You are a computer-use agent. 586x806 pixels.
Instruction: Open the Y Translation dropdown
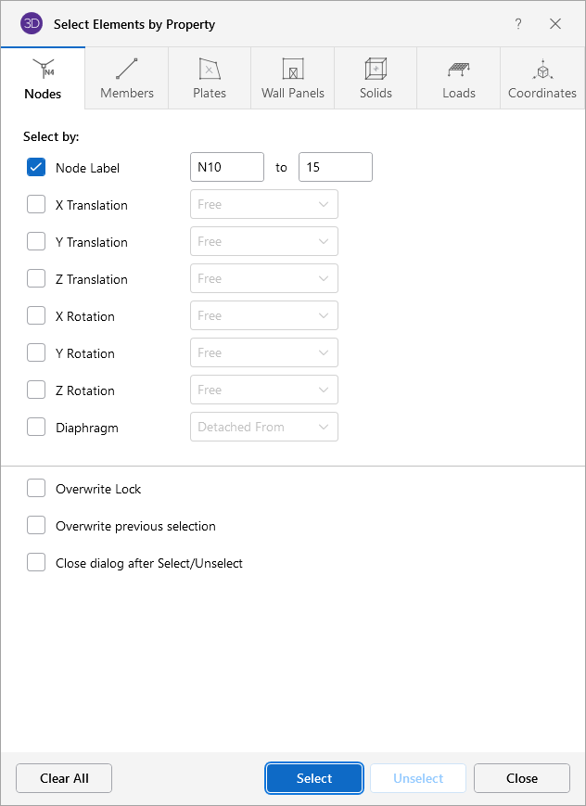coord(263,241)
